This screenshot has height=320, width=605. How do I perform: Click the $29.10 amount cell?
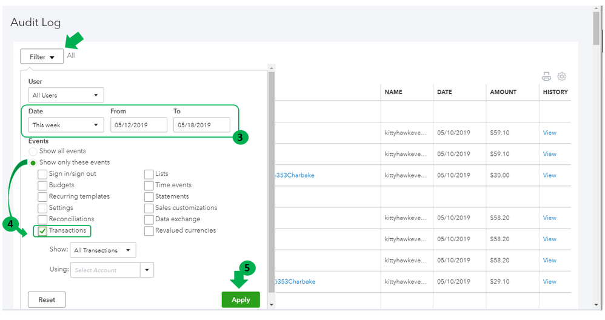(x=500, y=281)
